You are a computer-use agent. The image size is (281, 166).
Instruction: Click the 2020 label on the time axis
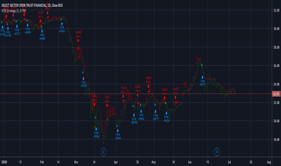click(4, 162)
